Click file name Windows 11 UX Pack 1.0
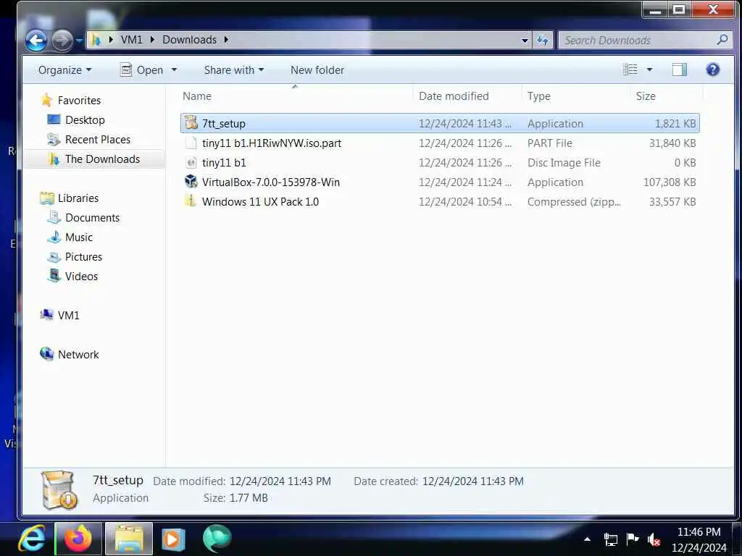 tap(260, 202)
